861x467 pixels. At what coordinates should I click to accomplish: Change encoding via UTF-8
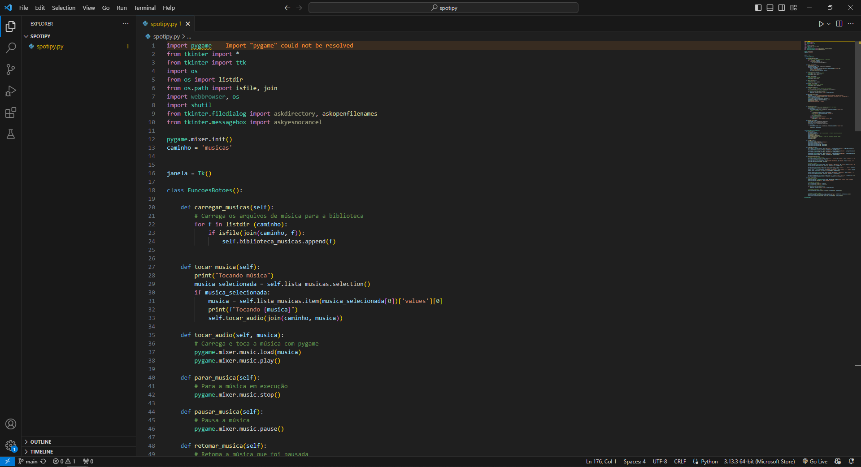(x=660, y=461)
